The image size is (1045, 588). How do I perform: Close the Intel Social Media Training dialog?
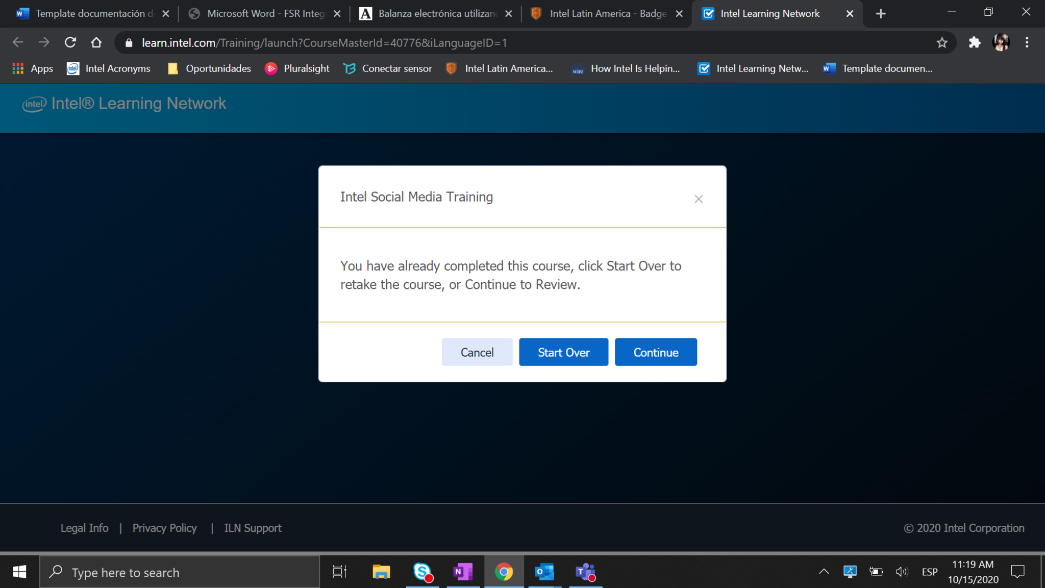[698, 199]
